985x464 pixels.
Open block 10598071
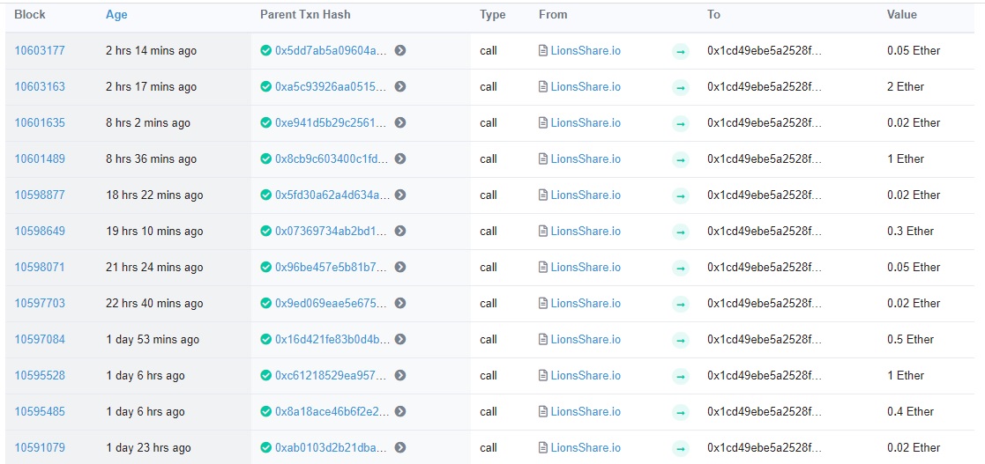tap(40, 267)
